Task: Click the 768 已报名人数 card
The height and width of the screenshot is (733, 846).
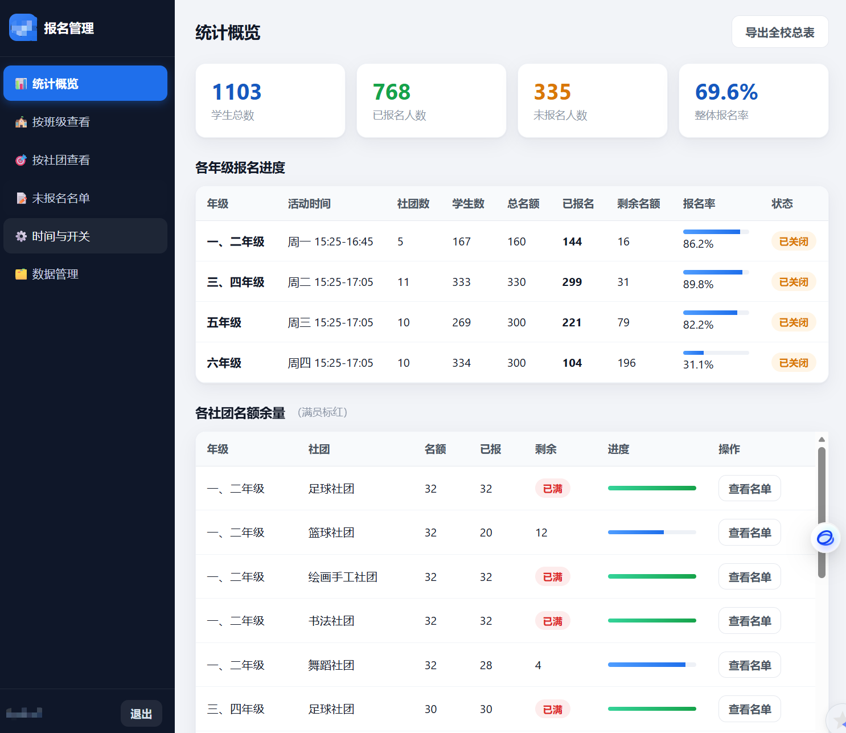Action: point(432,100)
